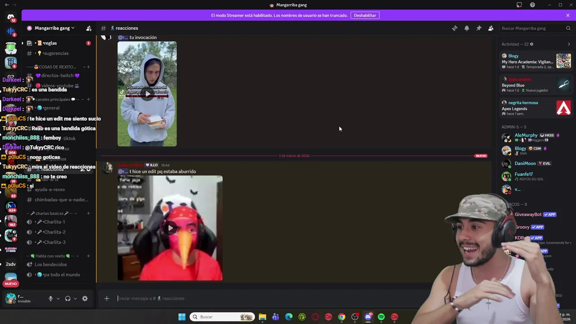576x324 pixels.
Task: Click the message input for reacciones
Action: point(270,298)
